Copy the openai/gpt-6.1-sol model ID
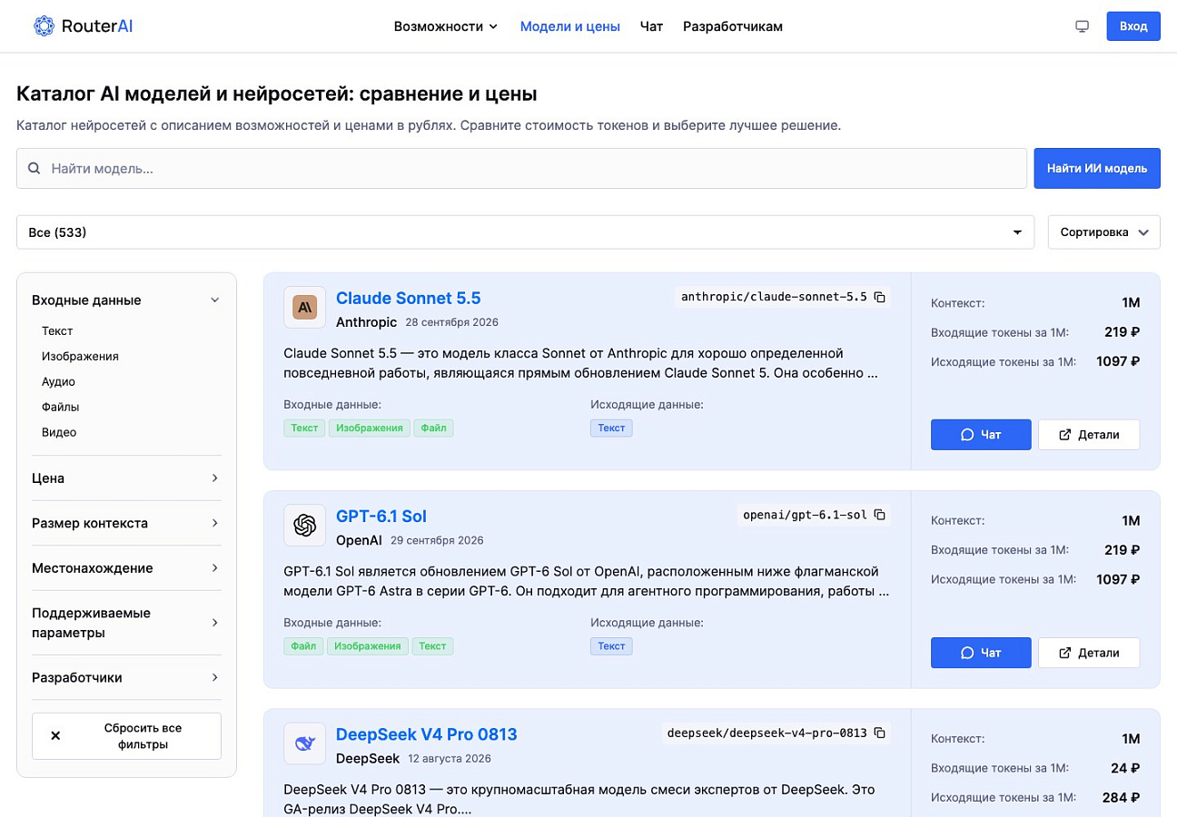The width and height of the screenshot is (1177, 817). [879, 515]
